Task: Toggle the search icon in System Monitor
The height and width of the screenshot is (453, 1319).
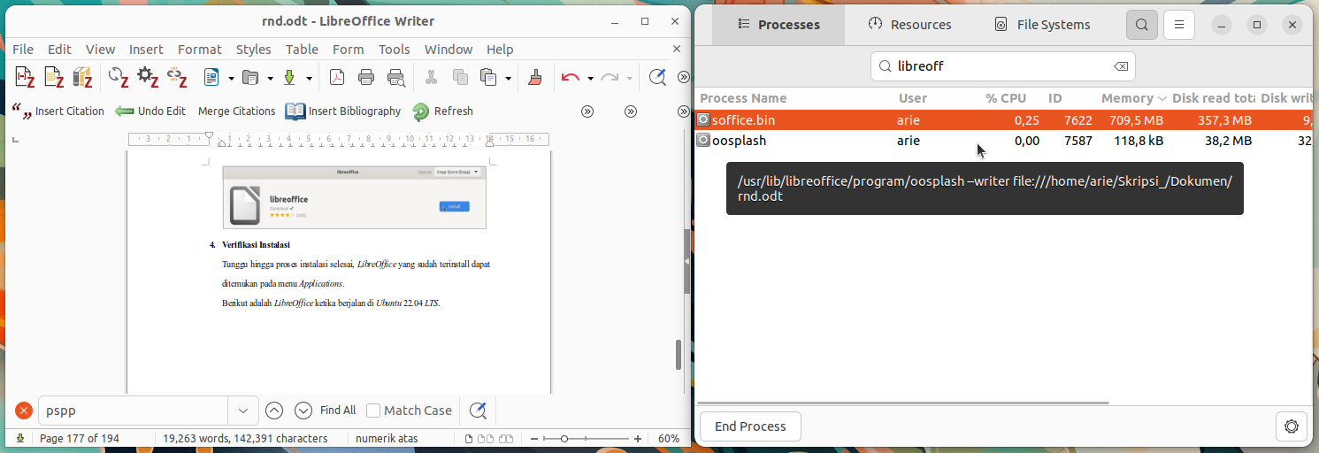Action: (1142, 25)
